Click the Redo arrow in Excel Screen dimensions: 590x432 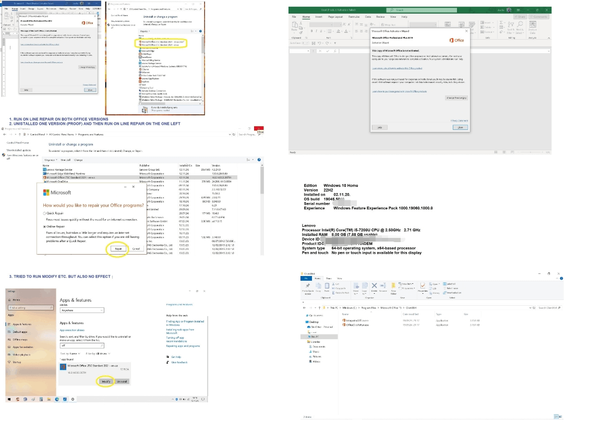(327, 43)
